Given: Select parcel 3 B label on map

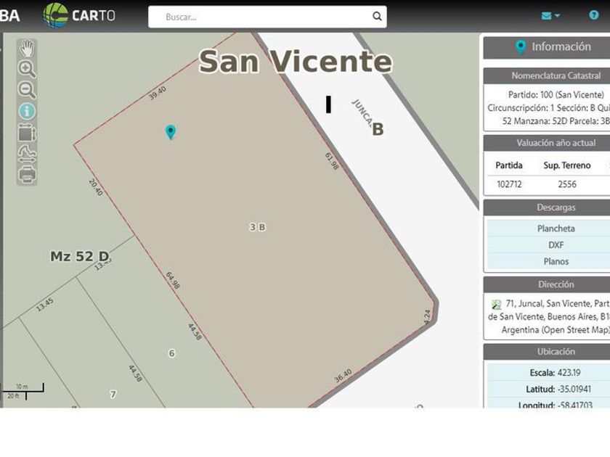Looking at the screenshot, I should (x=257, y=227).
